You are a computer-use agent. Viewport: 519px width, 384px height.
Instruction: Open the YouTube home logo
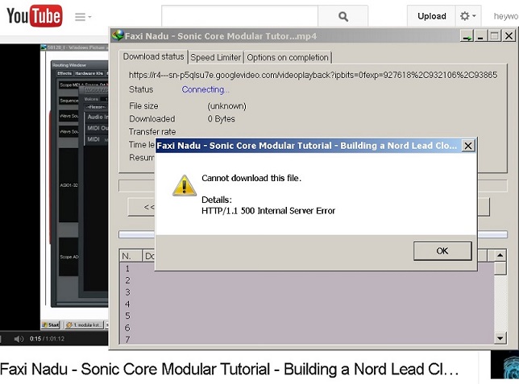point(35,15)
